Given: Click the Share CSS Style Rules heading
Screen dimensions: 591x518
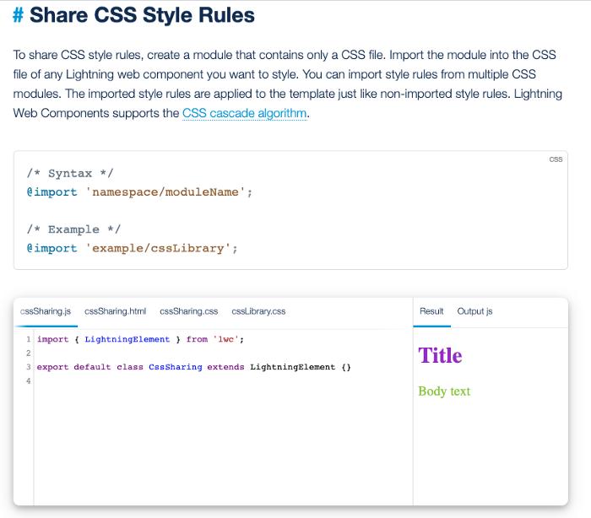Looking at the screenshot, I should (142, 16).
